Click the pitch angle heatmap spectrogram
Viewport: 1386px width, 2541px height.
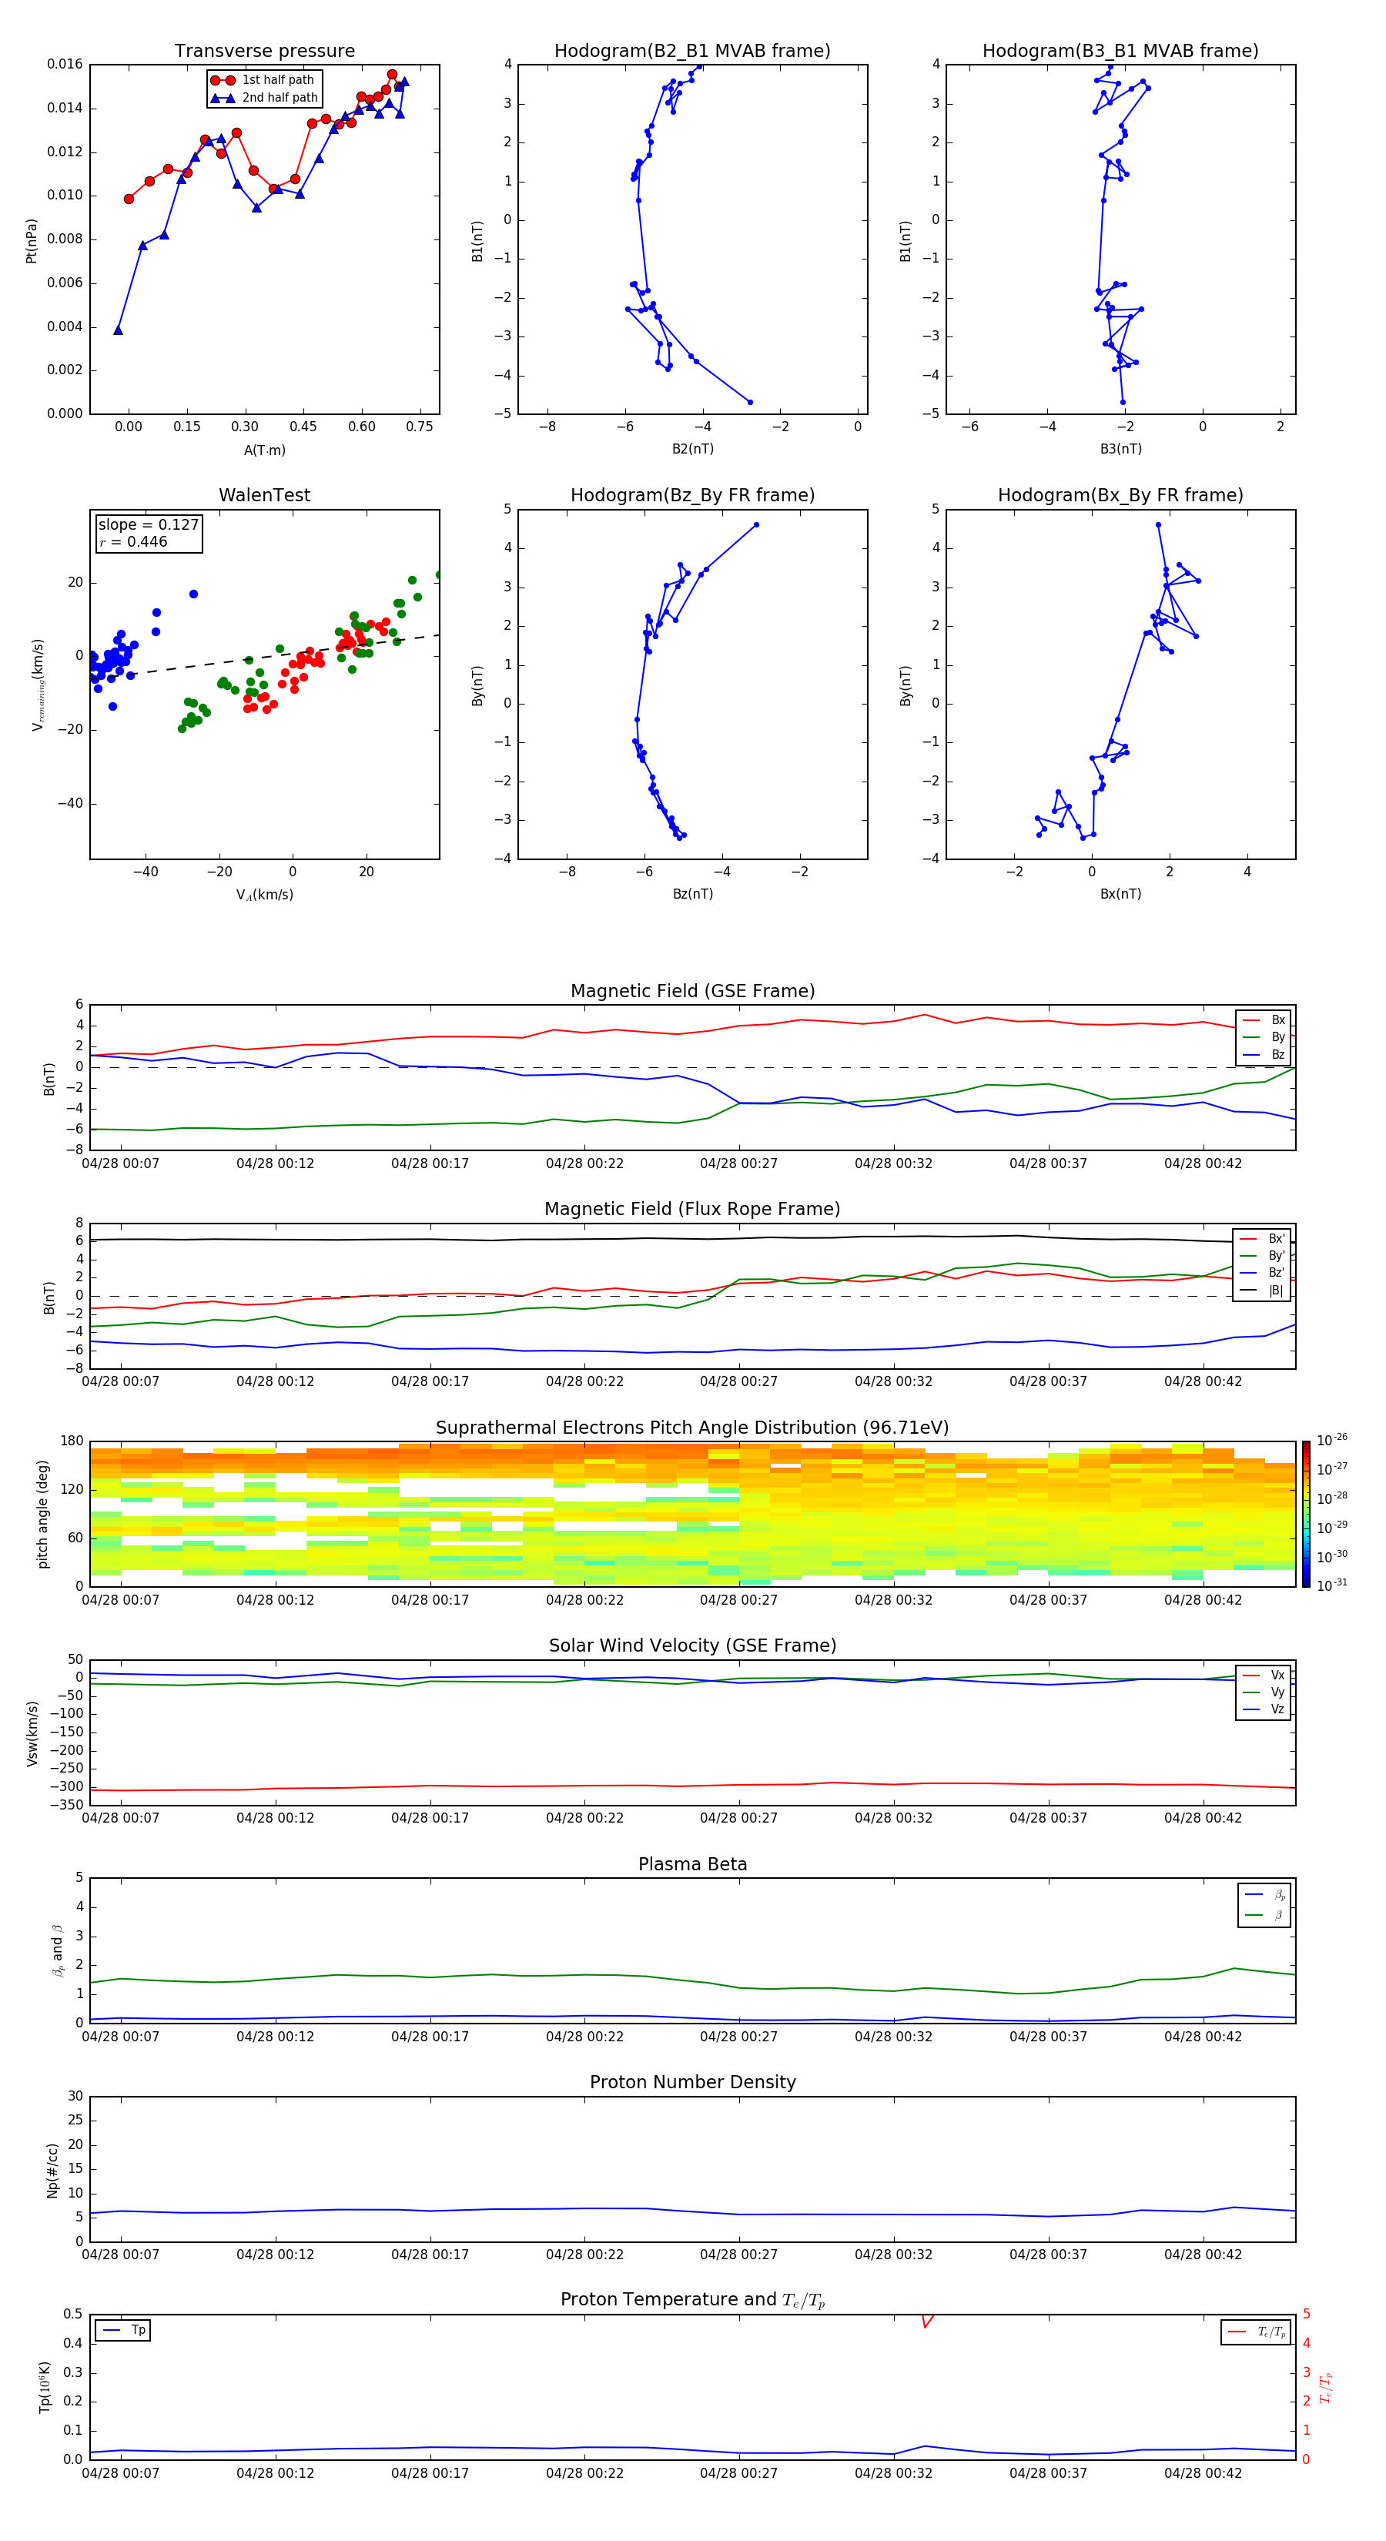click(692, 1514)
